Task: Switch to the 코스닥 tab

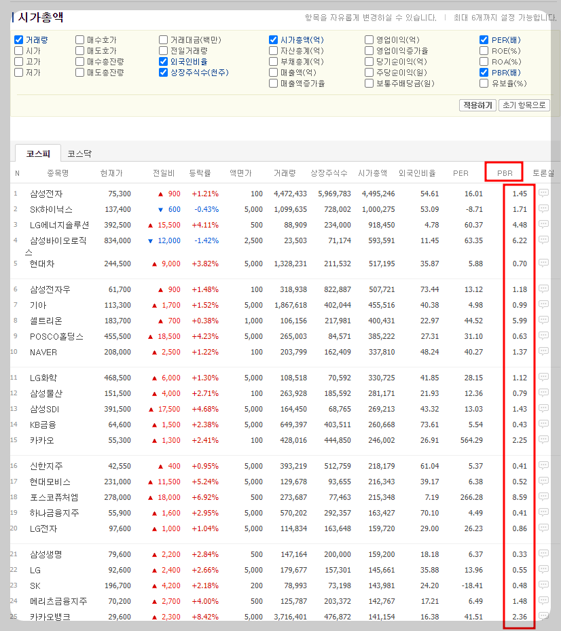Action: point(79,153)
